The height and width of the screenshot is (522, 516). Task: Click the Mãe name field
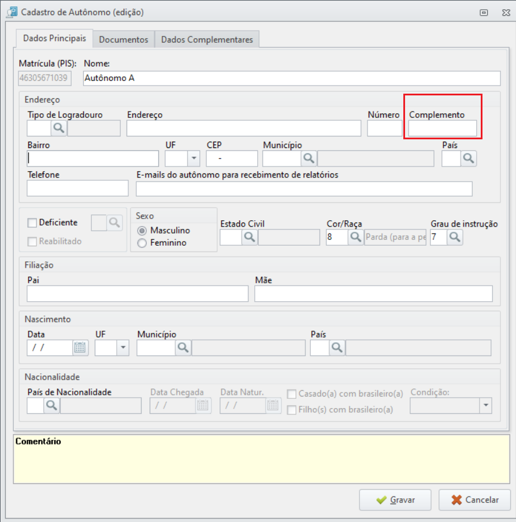click(373, 294)
